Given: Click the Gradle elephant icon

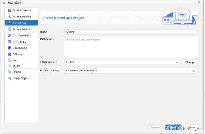Looking at the screenshot, I should tap(10, 66).
